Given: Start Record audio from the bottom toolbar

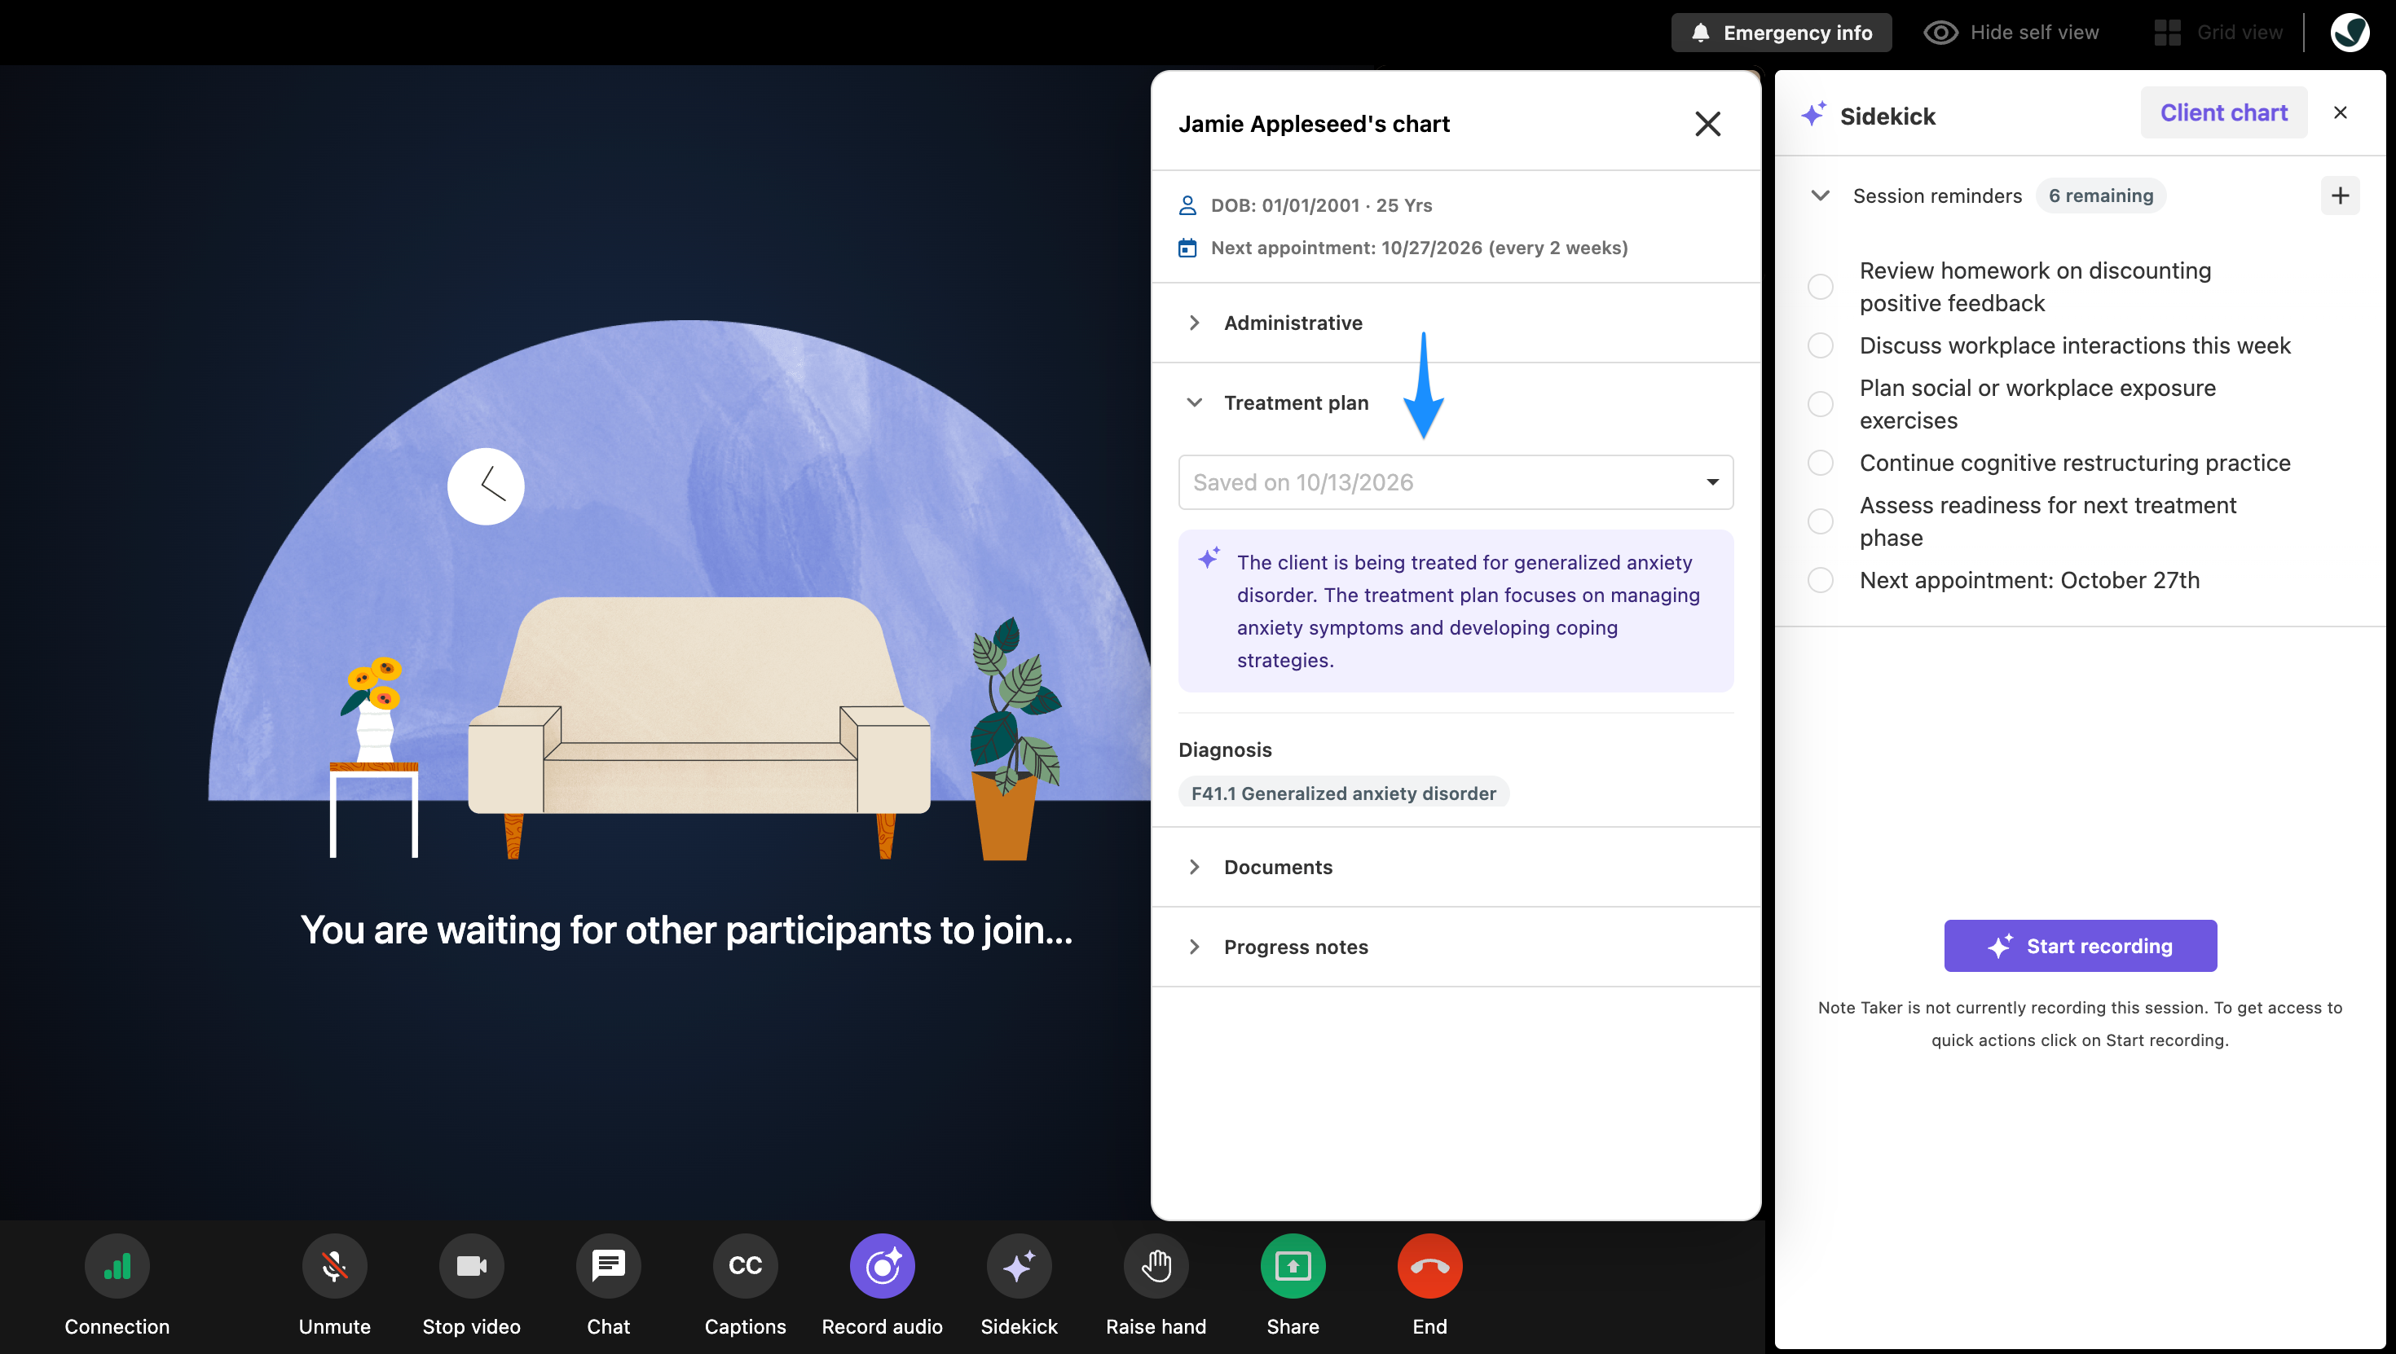Looking at the screenshot, I should [882, 1266].
